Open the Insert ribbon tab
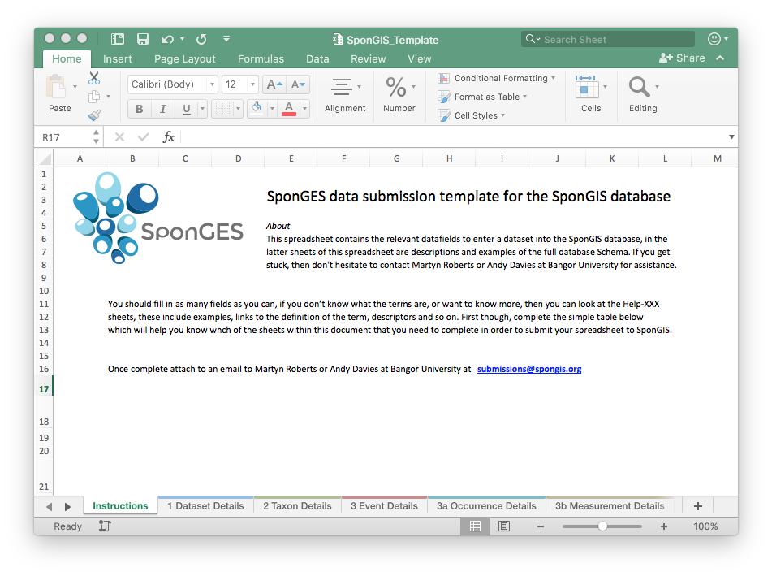The image size is (772, 576). (x=117, y=58)
